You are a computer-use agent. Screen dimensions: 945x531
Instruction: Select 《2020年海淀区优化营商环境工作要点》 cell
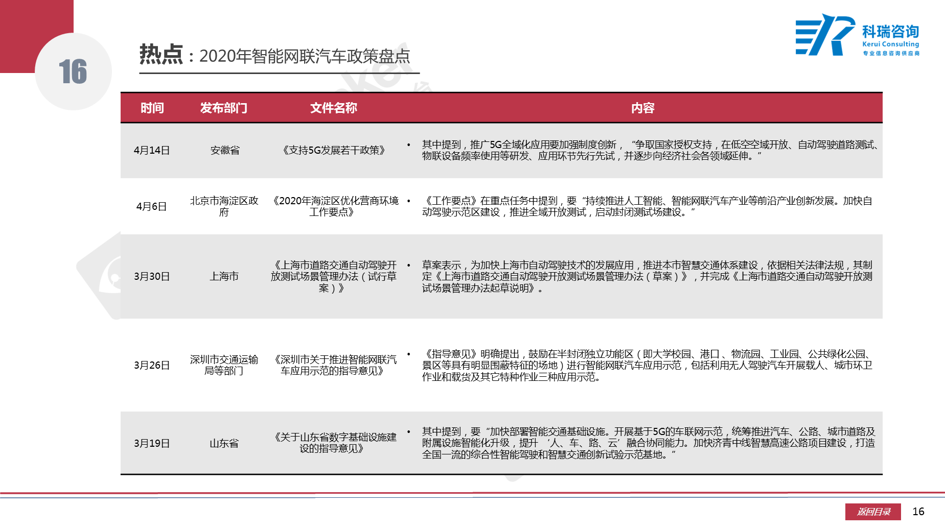click(x=334, y=206)
